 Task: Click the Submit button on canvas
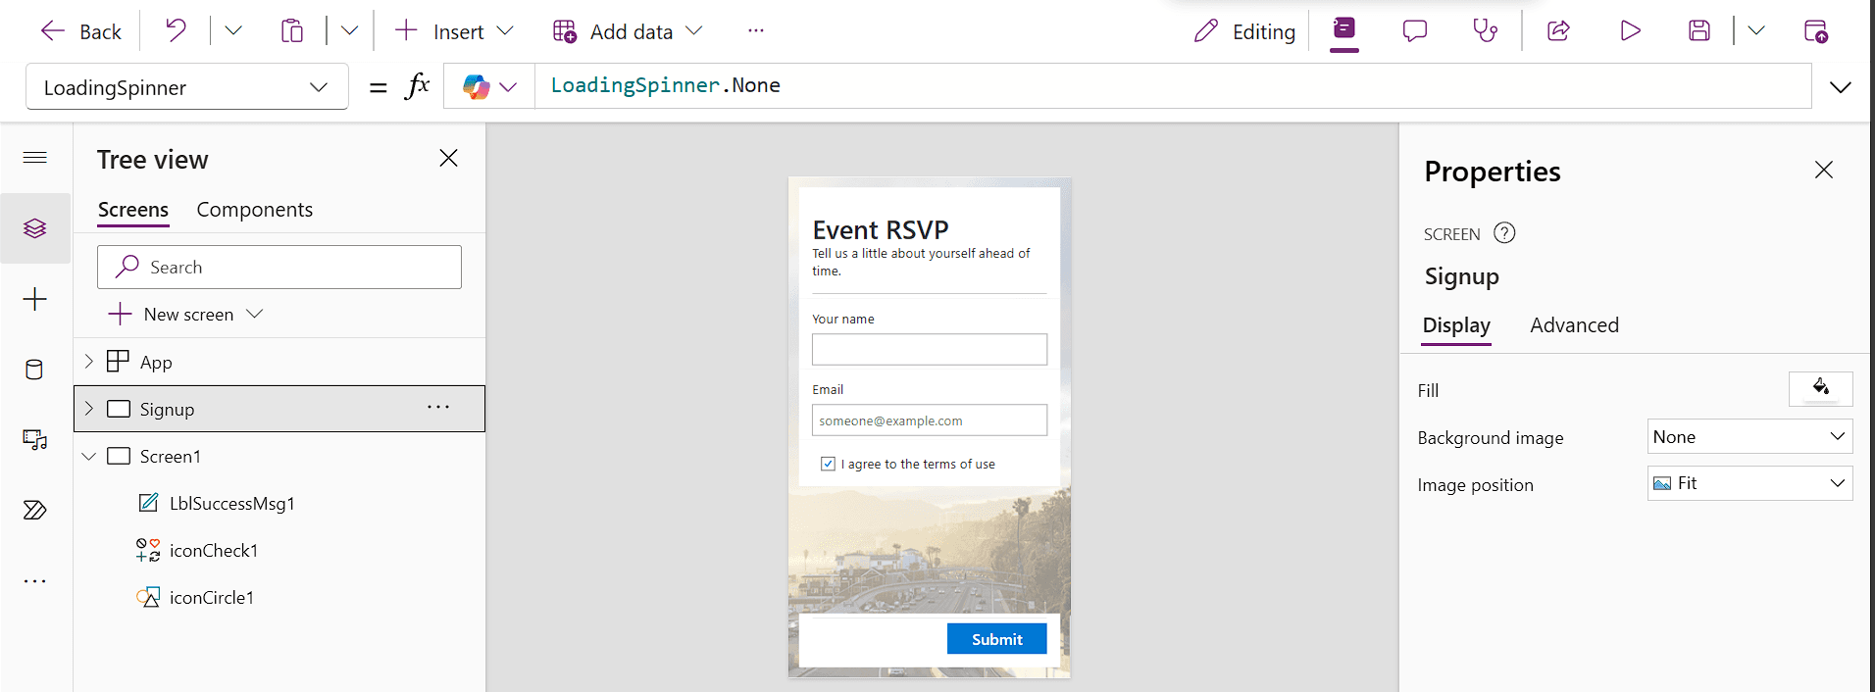tap(996, 639)
